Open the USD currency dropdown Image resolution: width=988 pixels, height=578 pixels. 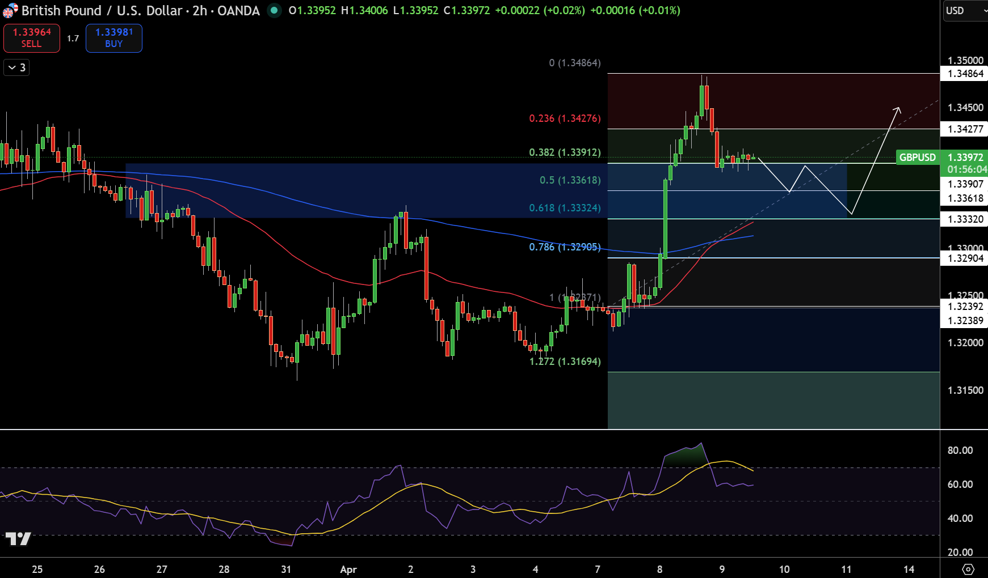965,11
